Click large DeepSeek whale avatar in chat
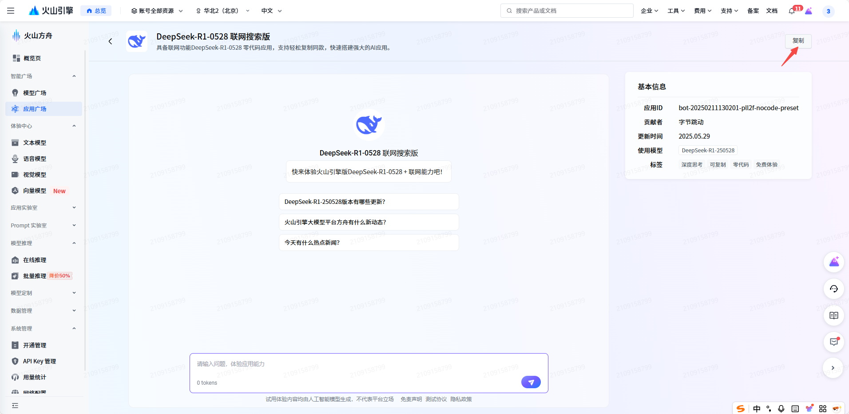Image resolution: width=849 pixels, height=414 pixels. coord(369,124)
